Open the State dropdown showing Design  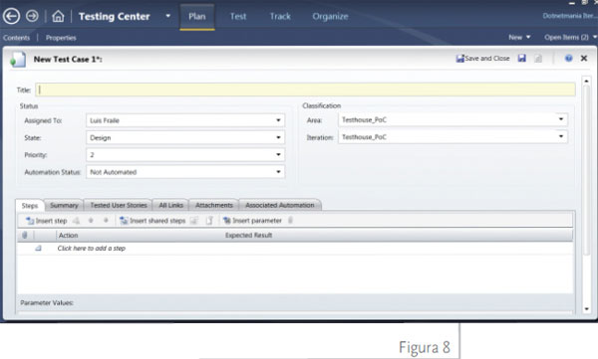click(185, 137)
